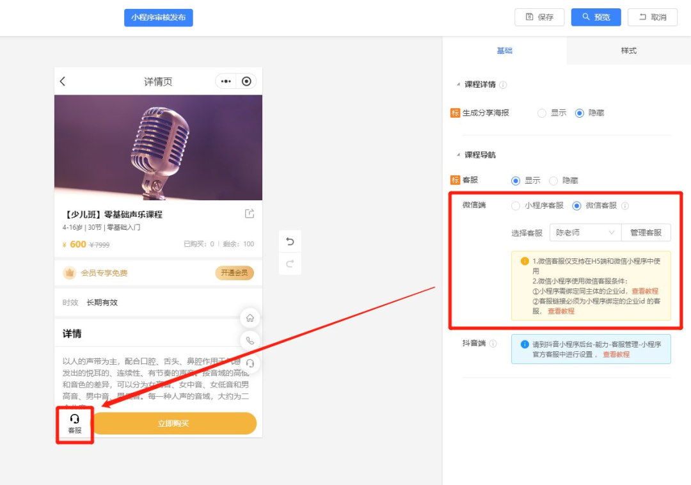
Task: Click the share icon next to course title
Action: pos(249,214)
